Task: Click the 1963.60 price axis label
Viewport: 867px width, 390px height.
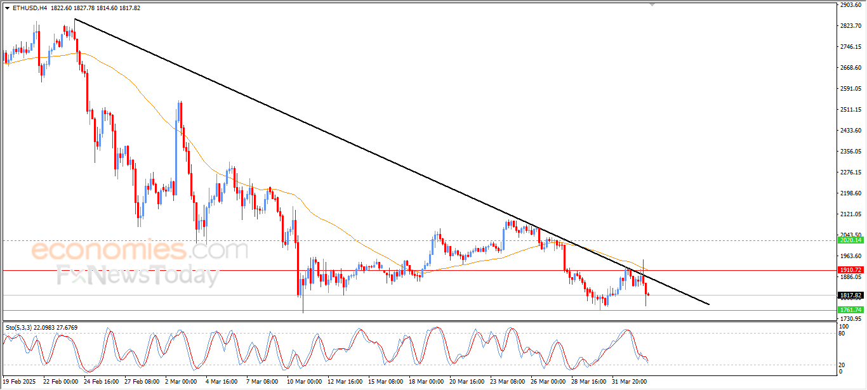Action: tap(850, 256)
